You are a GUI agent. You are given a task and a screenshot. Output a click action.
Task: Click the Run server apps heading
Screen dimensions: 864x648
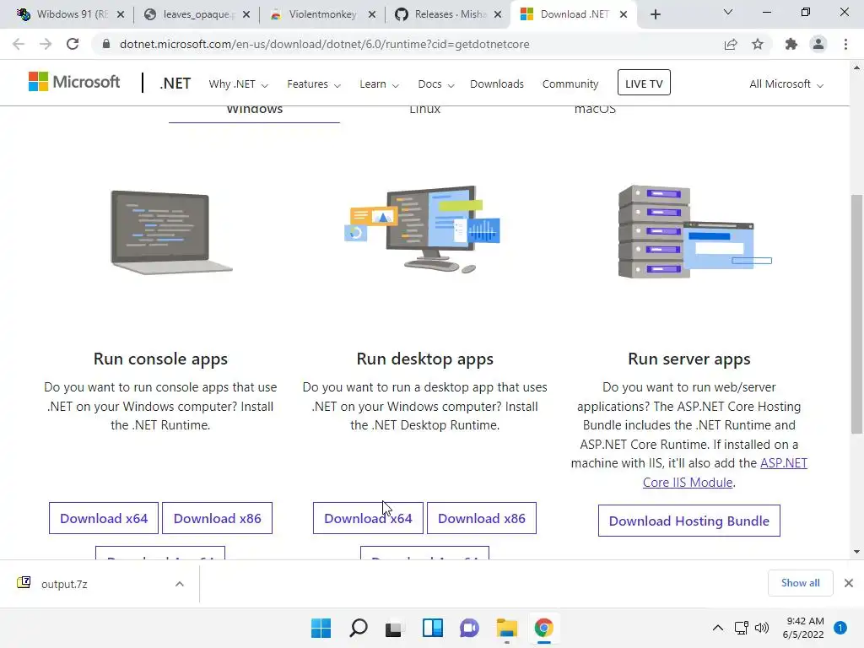pos(688,359)
